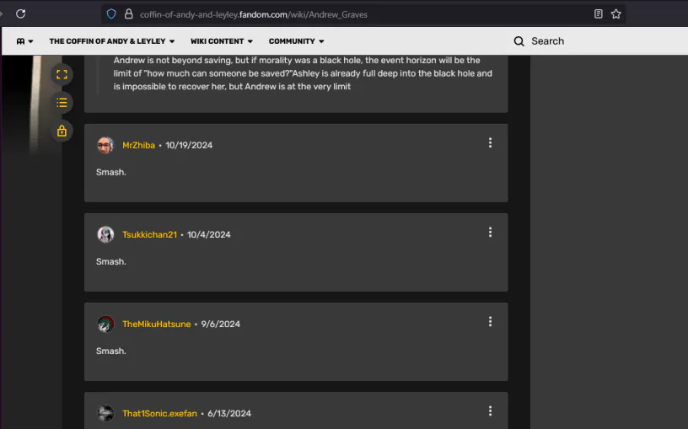Visit TheMikuHatsune's user profile link
Viewport: 688px width, 429px height.
(157, 324)
